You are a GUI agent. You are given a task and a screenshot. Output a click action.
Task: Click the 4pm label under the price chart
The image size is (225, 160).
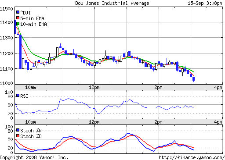coord(218,87)
